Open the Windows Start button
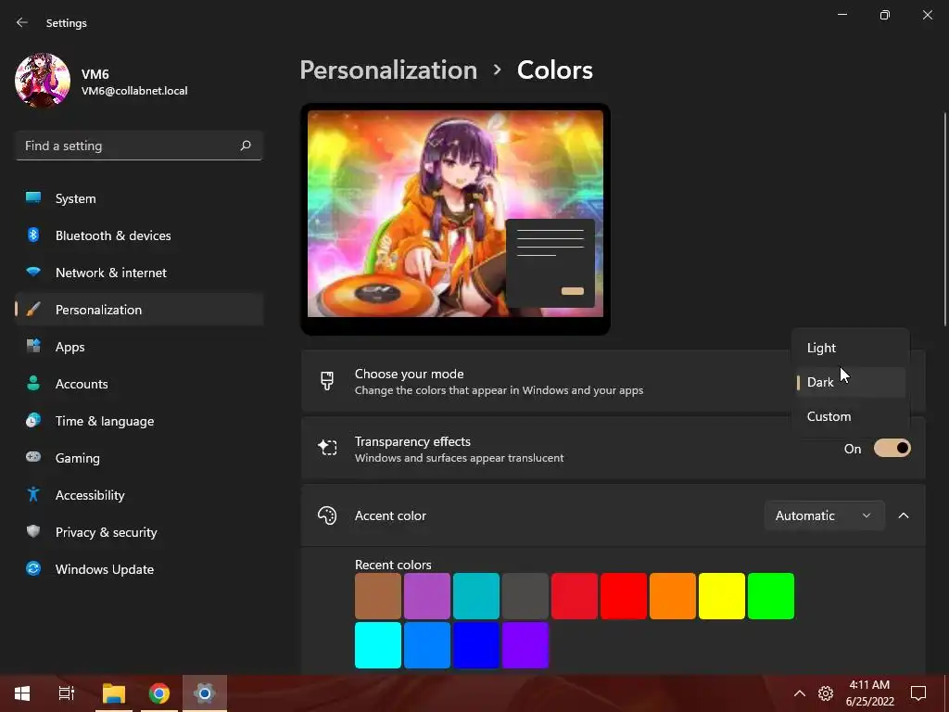The width and height of the screenshot is (949, 712). [22, 693]
